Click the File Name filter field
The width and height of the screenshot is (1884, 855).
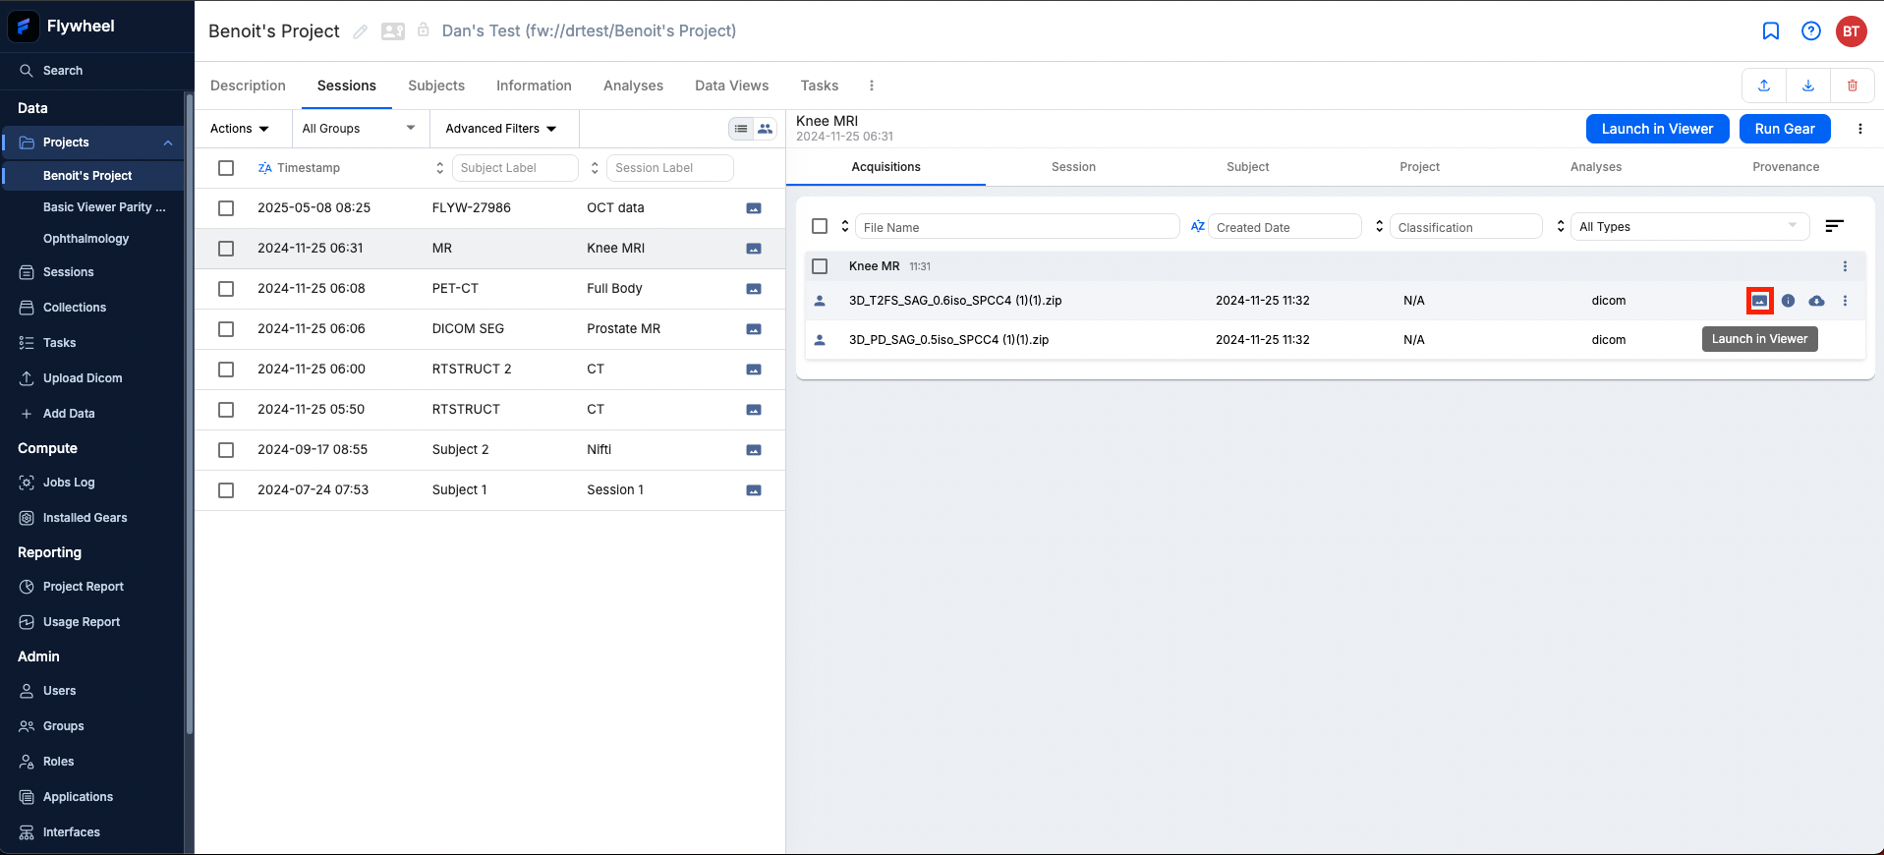pyautogui.click(x=1017, y=227)
